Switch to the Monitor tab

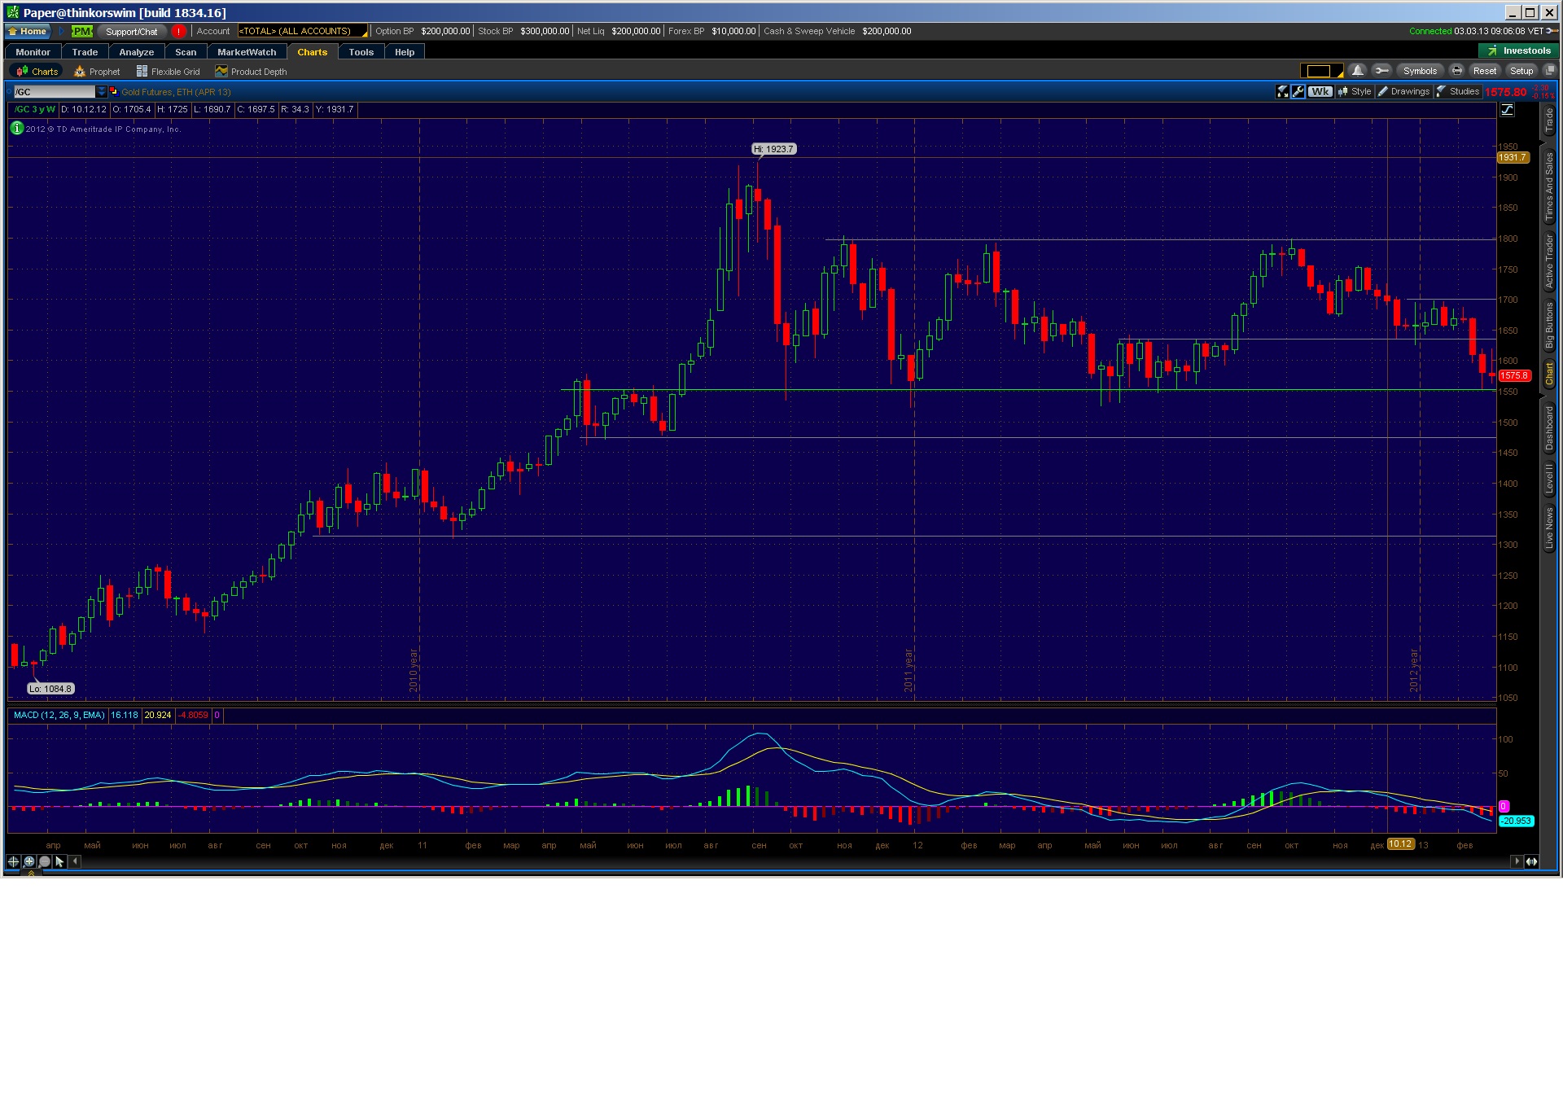[x=33, y=52]
